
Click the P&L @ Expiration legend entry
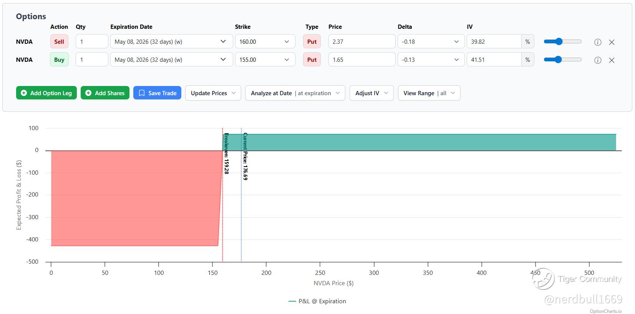coord(317,301)
